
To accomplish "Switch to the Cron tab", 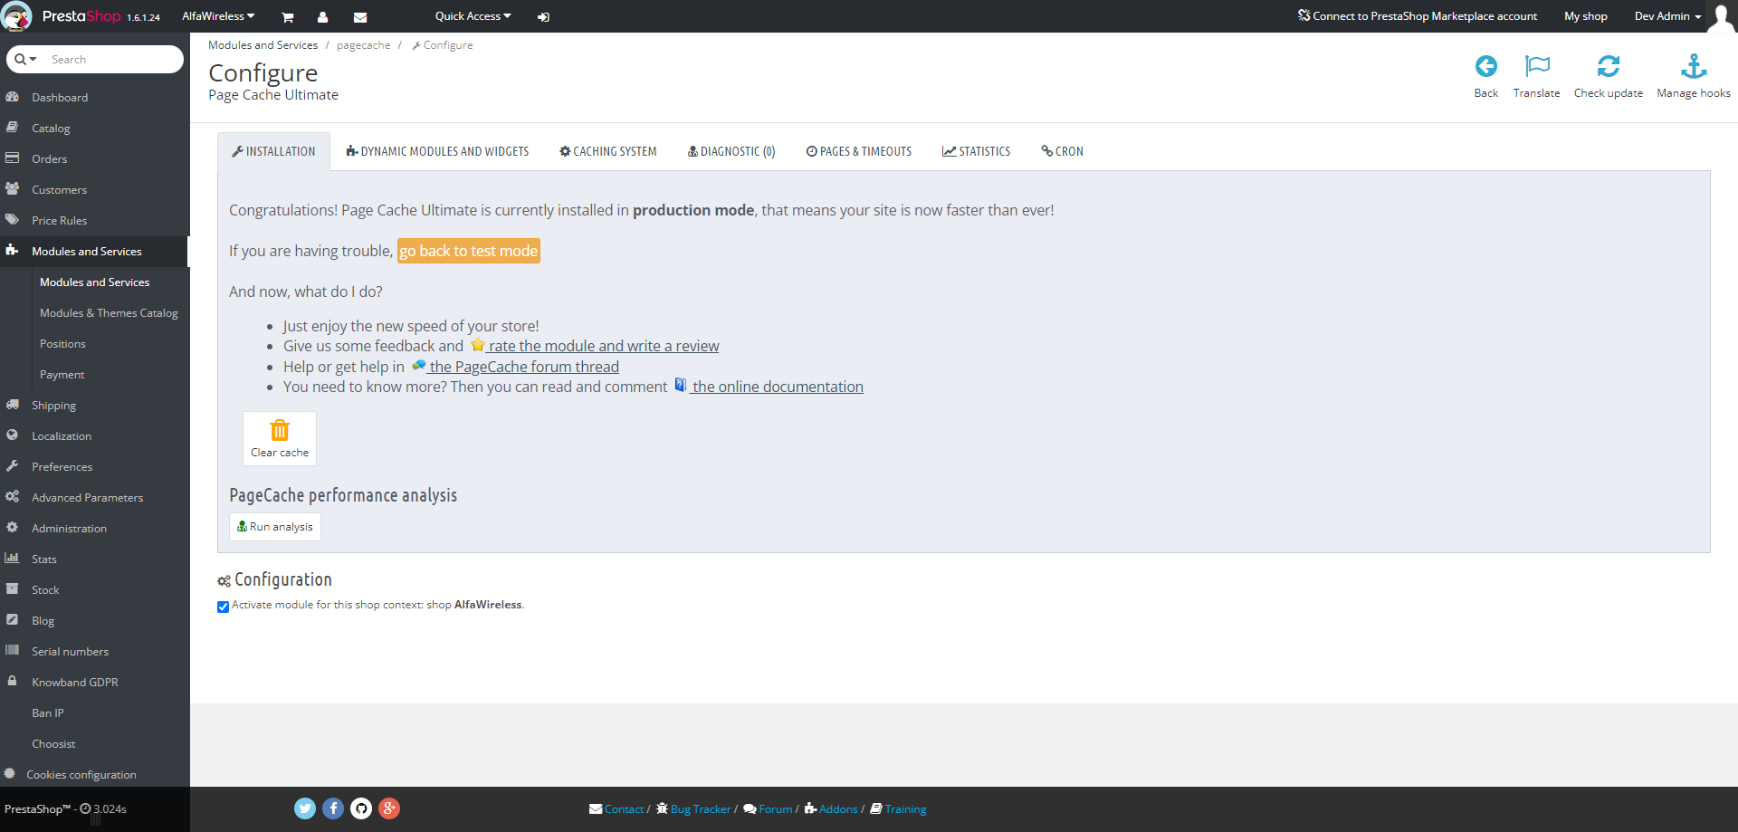I will point(1062,151).
